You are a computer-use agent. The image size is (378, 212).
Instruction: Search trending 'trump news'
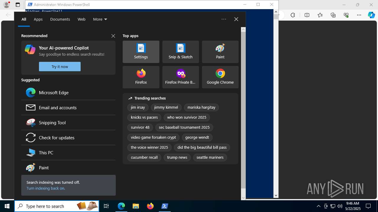tap(177, 158)
